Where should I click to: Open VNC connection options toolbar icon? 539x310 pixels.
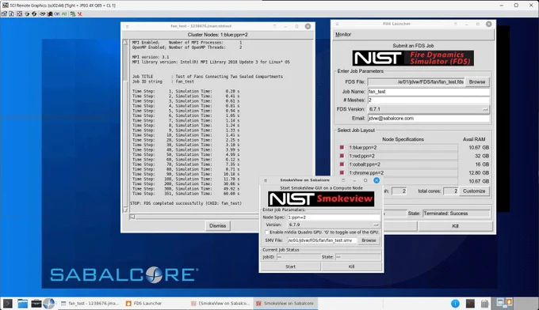click(4, 14)
